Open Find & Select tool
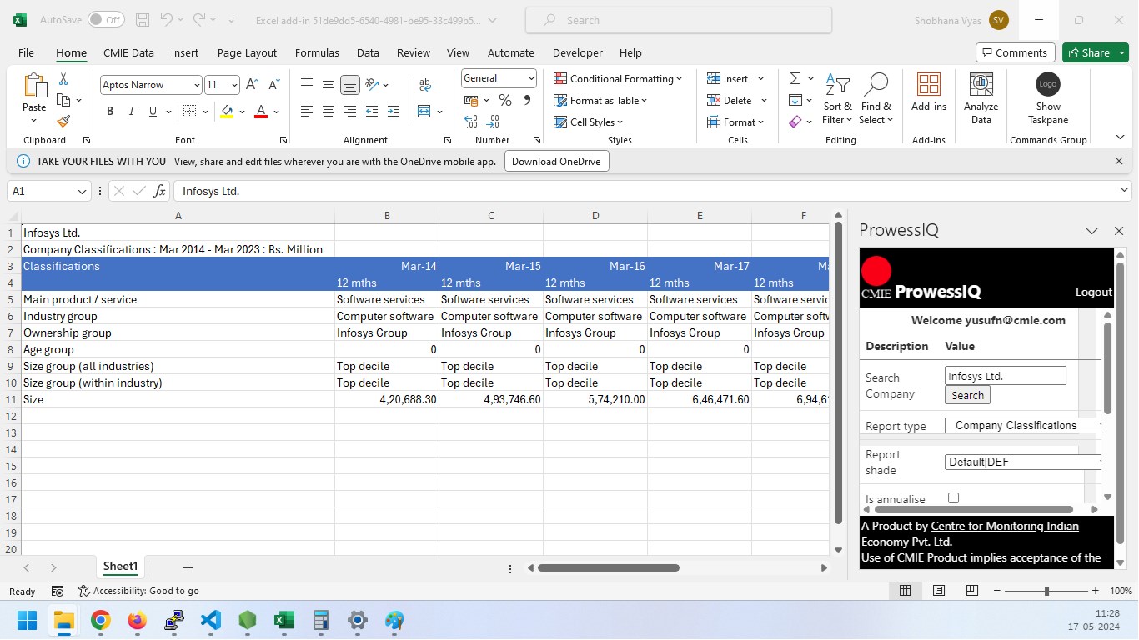This screenshot has width=1139, height=640. click(876, 98)
